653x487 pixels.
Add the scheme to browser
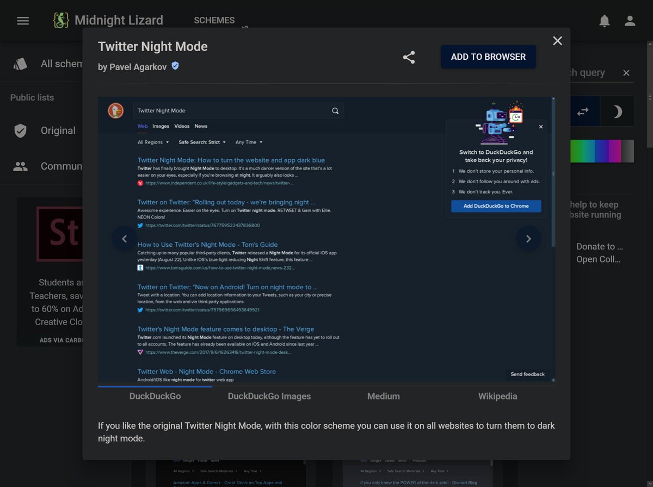pyautogui.click(x=488, y=57)
